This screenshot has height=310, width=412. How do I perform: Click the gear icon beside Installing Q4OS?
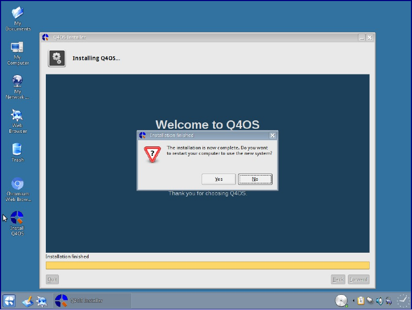click(57, 58)
